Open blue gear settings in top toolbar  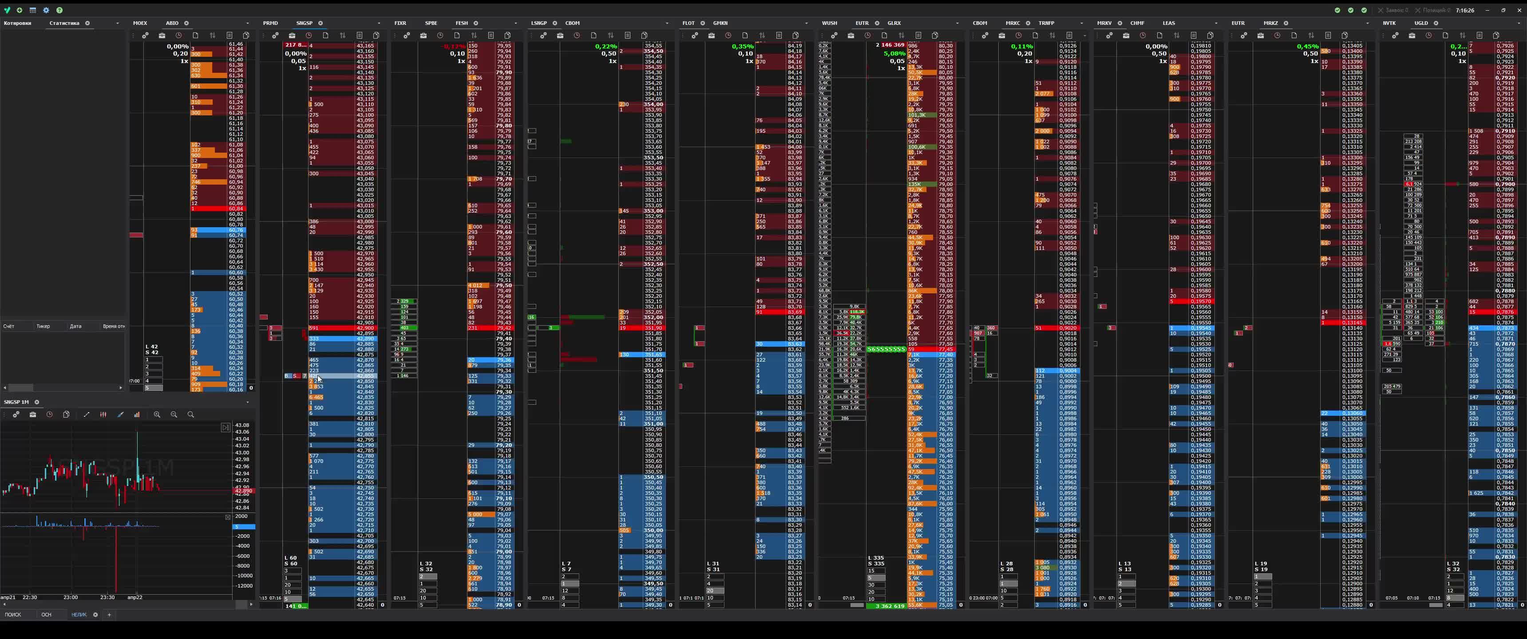46,10
